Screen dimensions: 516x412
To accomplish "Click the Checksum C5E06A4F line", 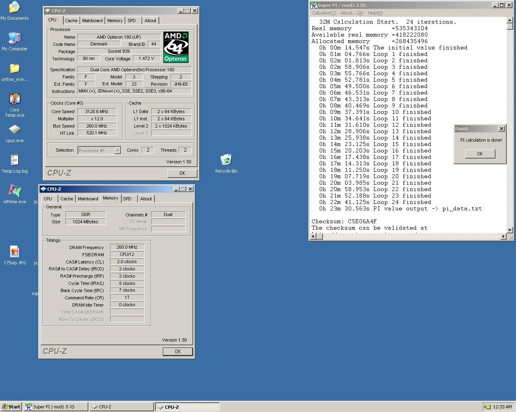I will 344,222.
